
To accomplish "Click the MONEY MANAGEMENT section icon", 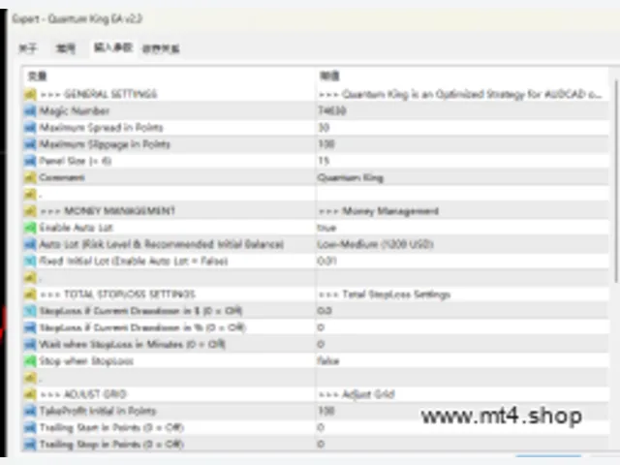I will [30, 211].
